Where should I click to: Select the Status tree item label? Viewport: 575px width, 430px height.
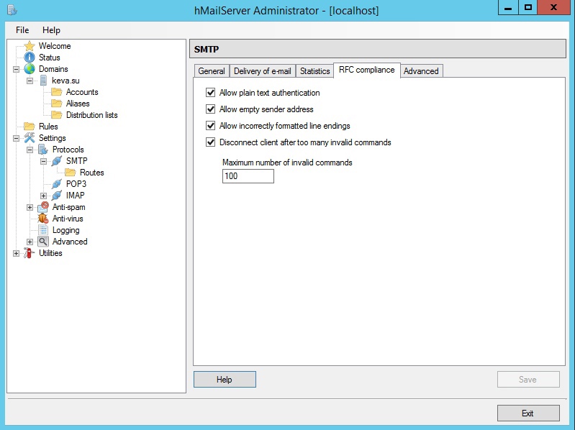pyautogui.click(x=50, y=58)
